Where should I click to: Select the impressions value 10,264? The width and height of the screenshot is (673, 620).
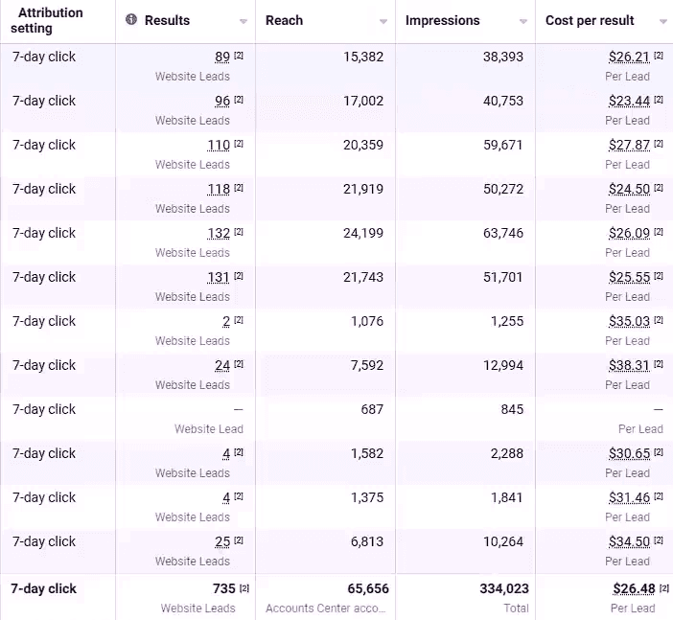[503, 542]
